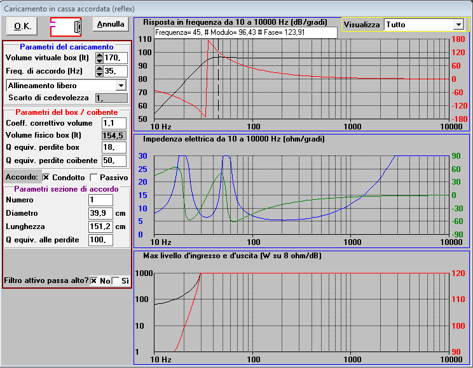
Task: Decrease Volume virtuale box with down arrow
Action: pyautogui.click(x=99, y=60)
